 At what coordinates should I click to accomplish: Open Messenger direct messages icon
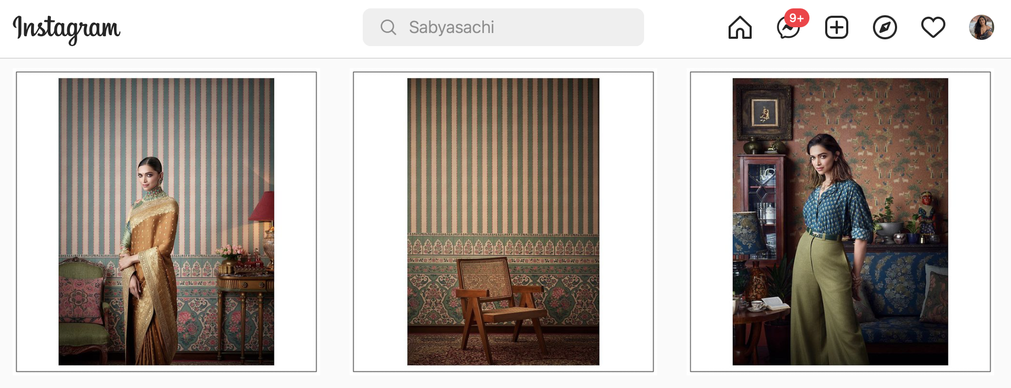(x=788, y=28)
